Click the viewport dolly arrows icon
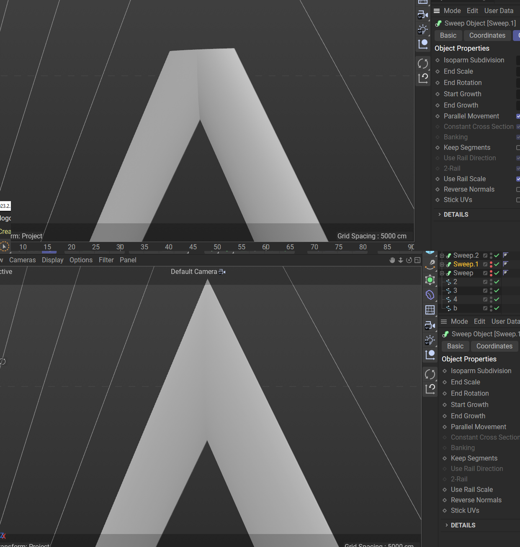Screen dimensions: 520x547 [401, 260]
